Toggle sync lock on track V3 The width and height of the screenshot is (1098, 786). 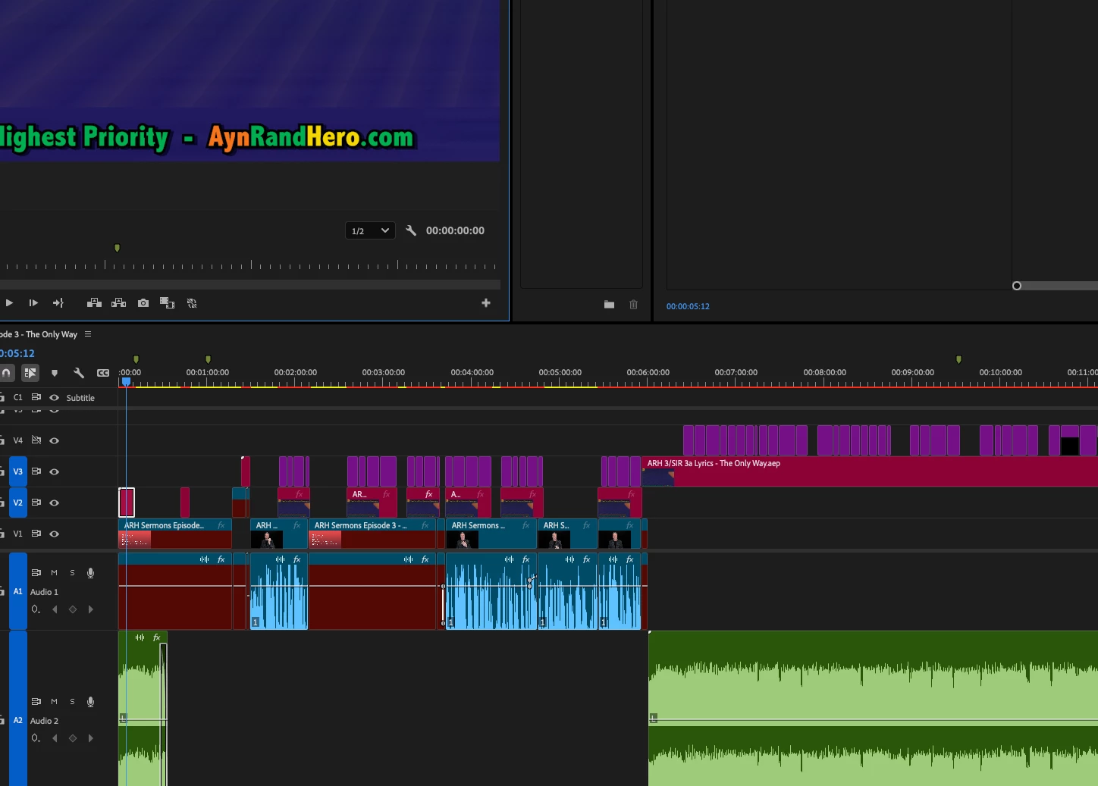[36, 471]
